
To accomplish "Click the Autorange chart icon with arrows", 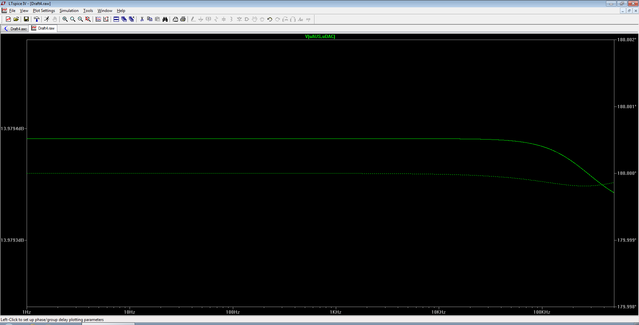I will pos(106,19).
